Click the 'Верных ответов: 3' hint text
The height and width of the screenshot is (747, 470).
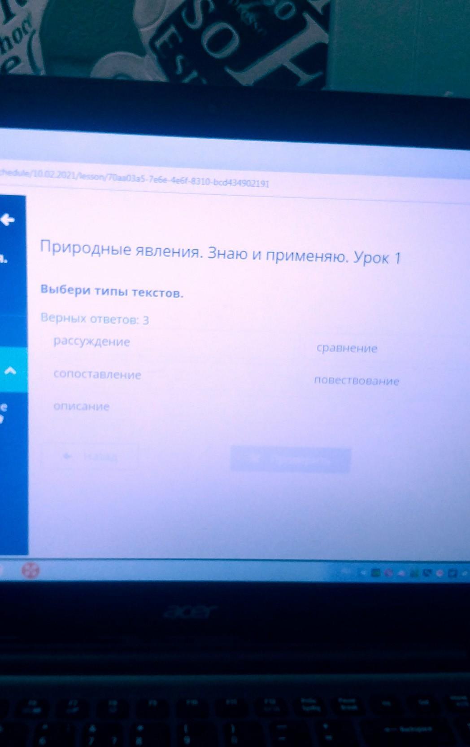(x=95, y=319)
